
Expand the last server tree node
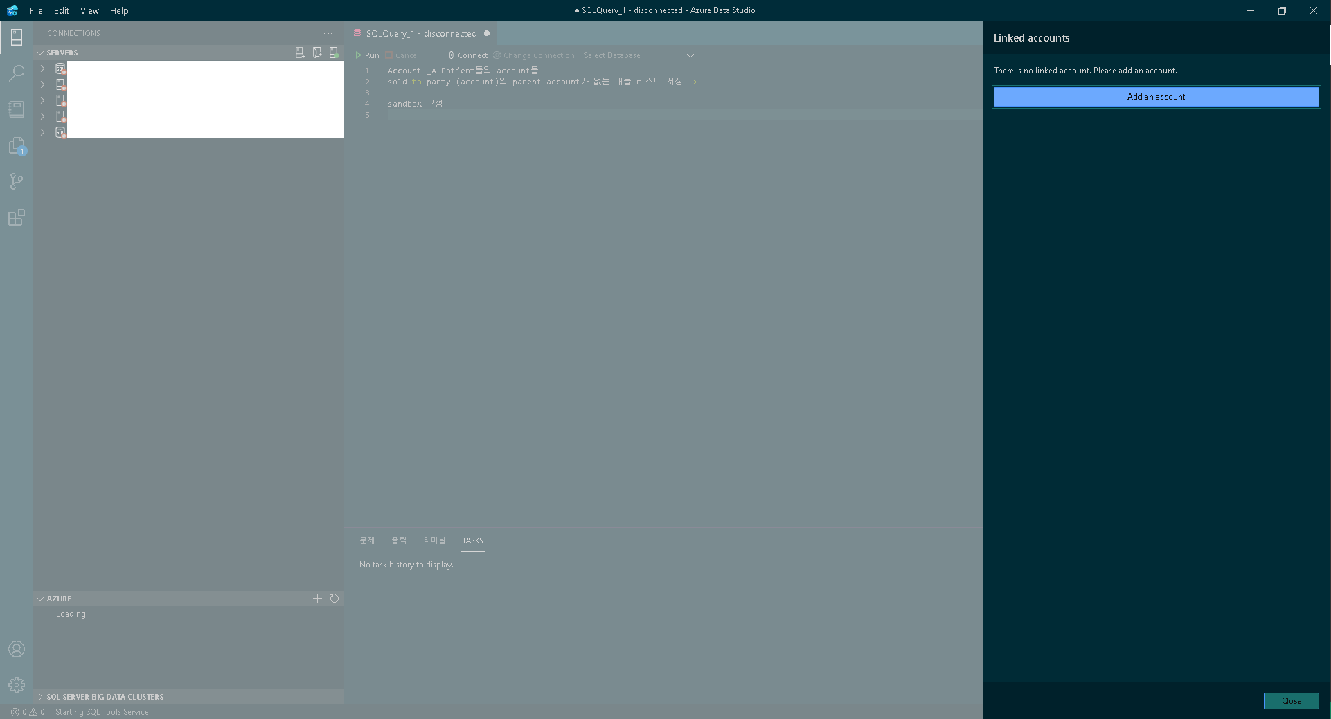[42, 132]
